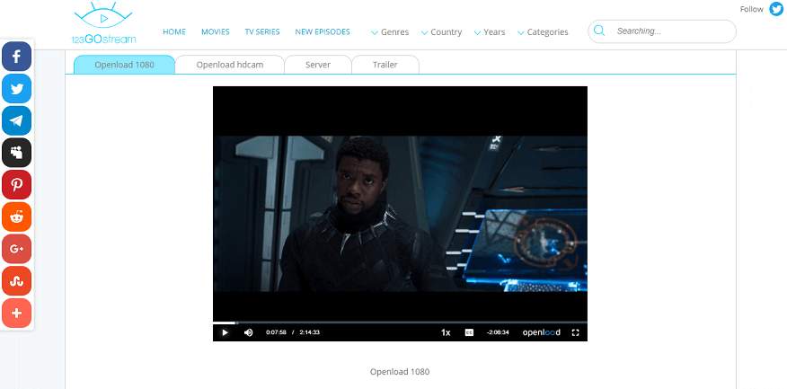Play the video
Image resolution: width=787 pixels, height=389 pixels.
pyautogui.click(x=225, y=332)
